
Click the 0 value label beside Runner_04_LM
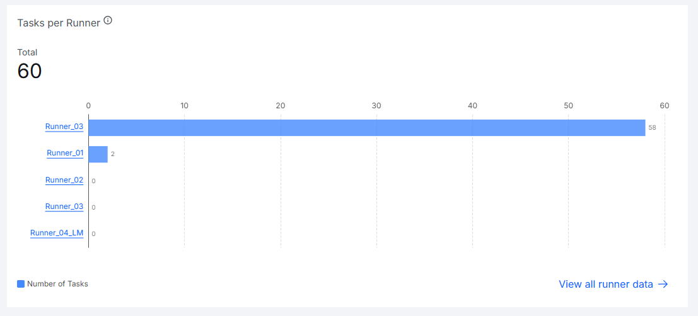point(93,234)
